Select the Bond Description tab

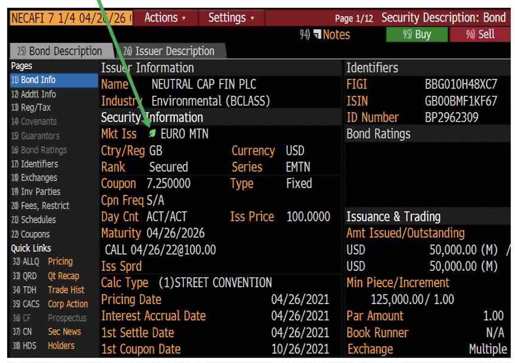[60, 51]
